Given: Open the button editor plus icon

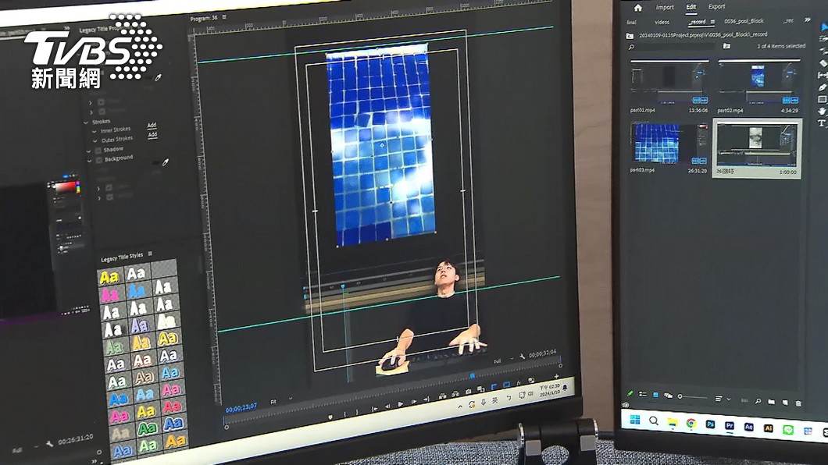Looking at the screenshot, I should 556,376.
